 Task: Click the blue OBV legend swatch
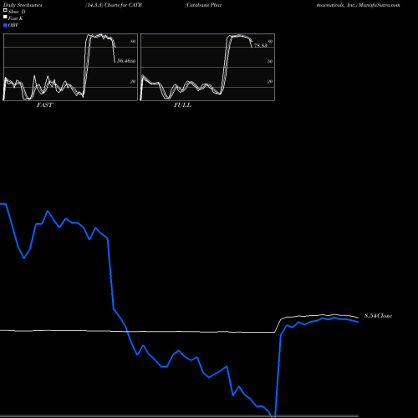click(x=5, y=25)
